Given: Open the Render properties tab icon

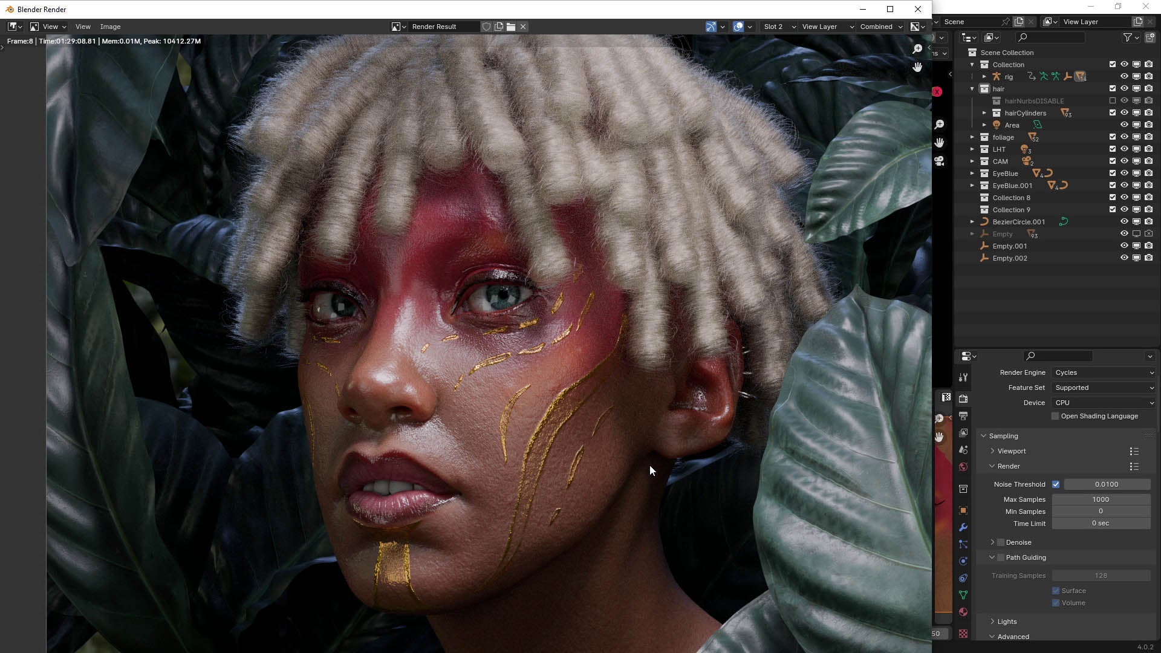Looking at the screenshot, I should 963,399.
